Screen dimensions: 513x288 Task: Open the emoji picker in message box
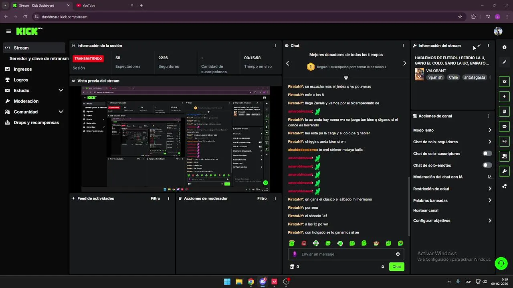[x=398, y=254]
